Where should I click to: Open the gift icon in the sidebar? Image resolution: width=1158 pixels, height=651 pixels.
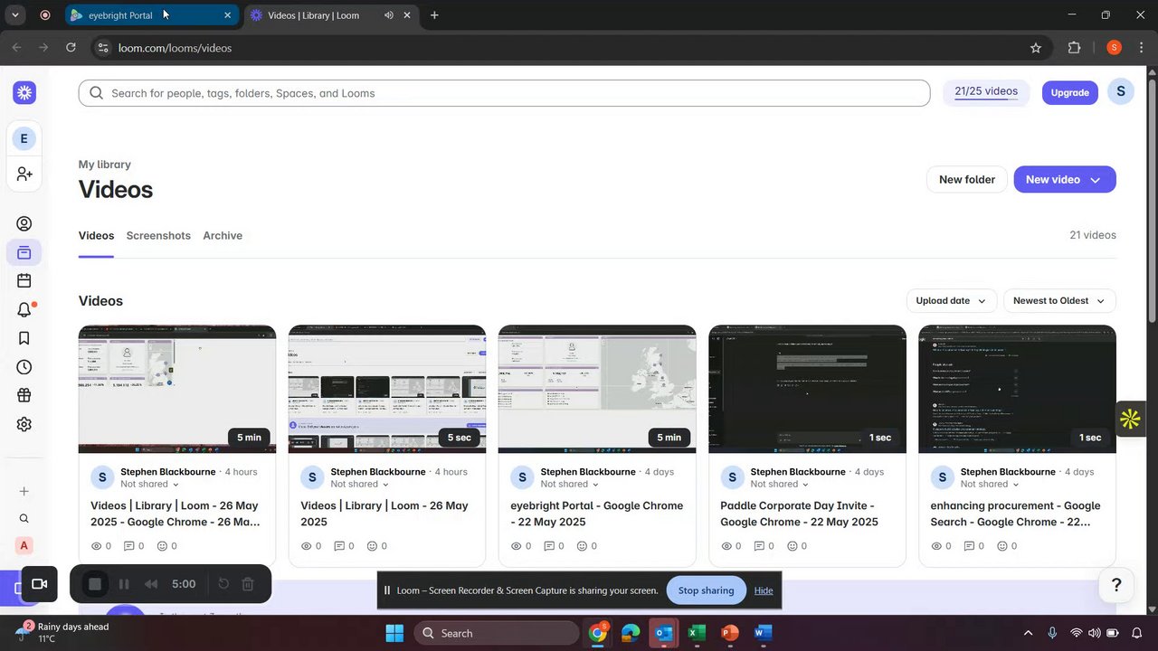point(24,395)
